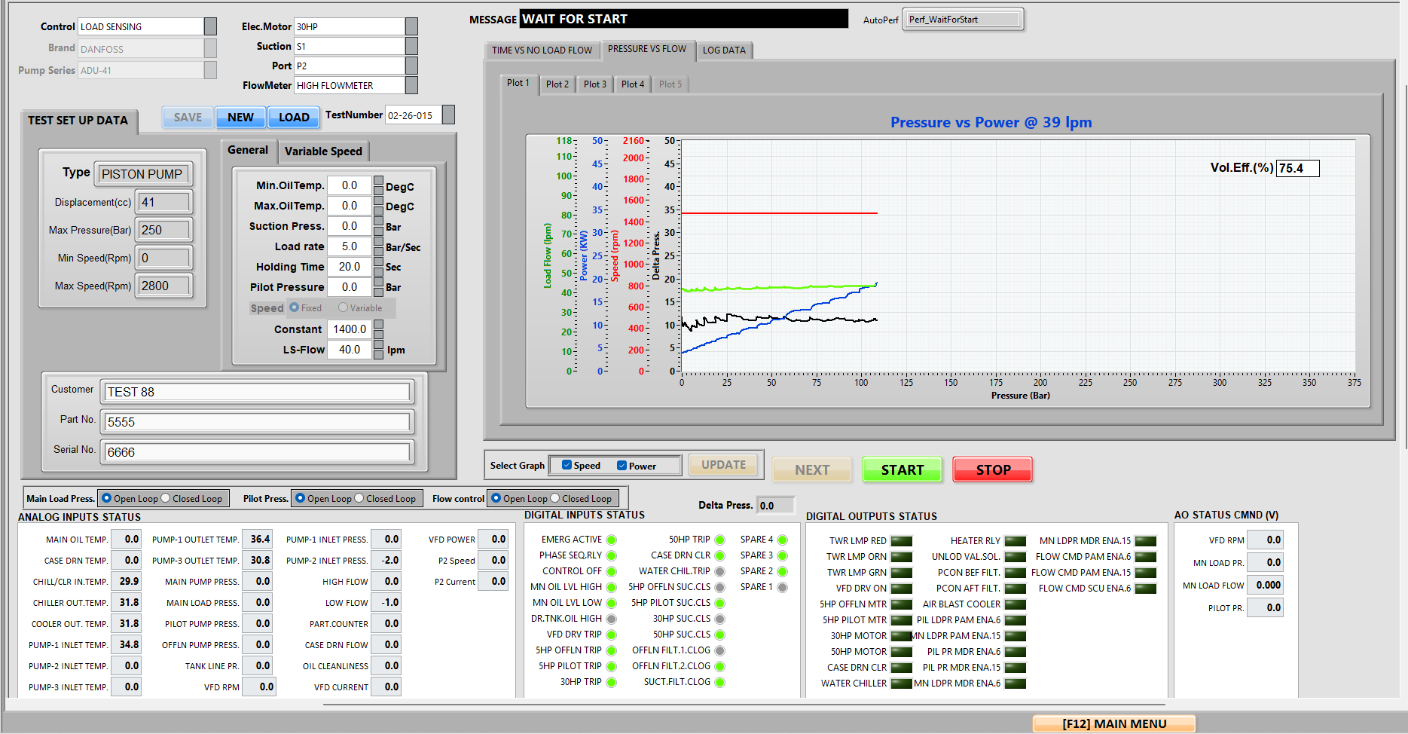Image resolution: width=1408 pixels, height=734 pixels.
Task: Open the TestNumber 02-26-015 dropdown arrow
Action: pos(448,115)
